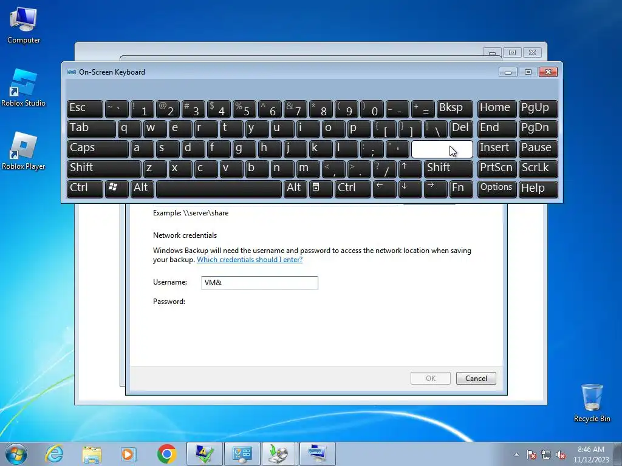Image resolution: width=622 pixels, height=466 pixels.
Task: Click the highlighted Enter key
Action: 442,149
